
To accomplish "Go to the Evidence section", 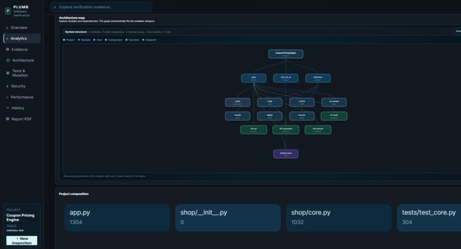I will click(x=22, y=49).
